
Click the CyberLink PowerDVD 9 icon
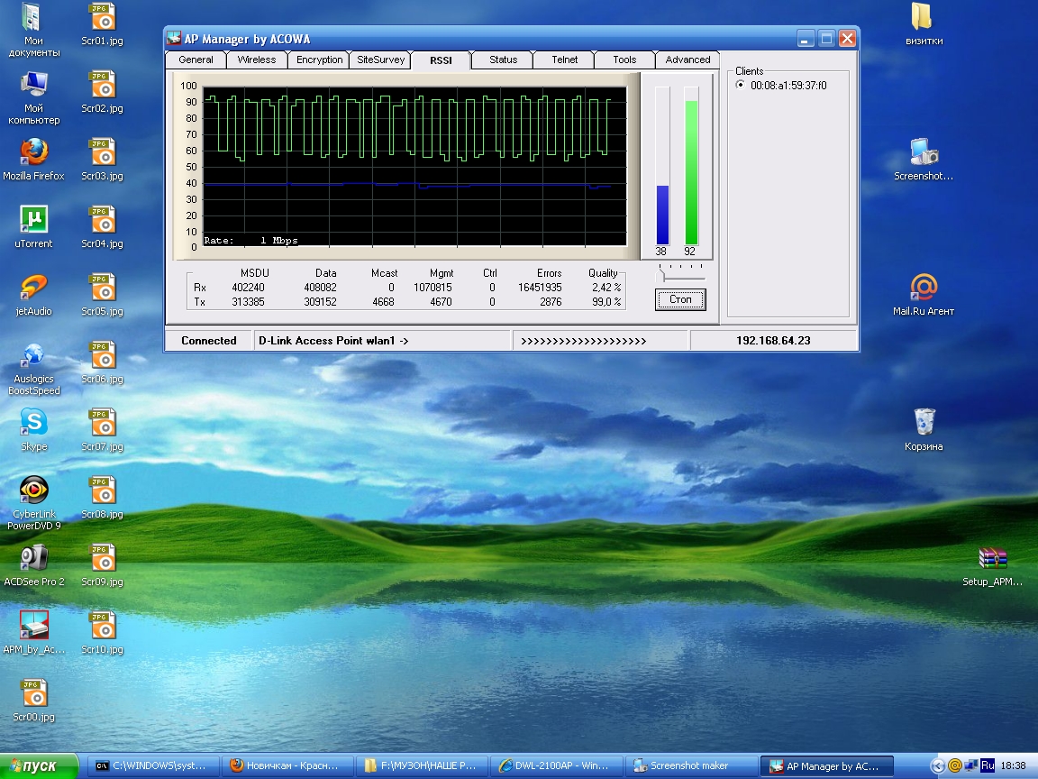[x=33, y=490]
